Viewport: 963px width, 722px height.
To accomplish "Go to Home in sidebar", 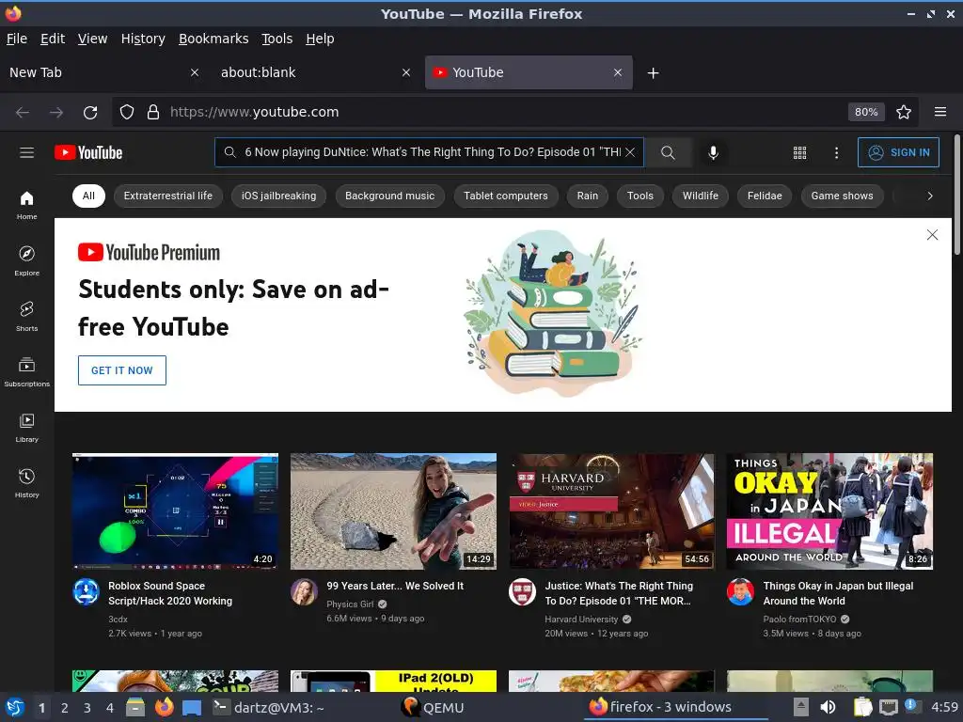I will point(26,205).
